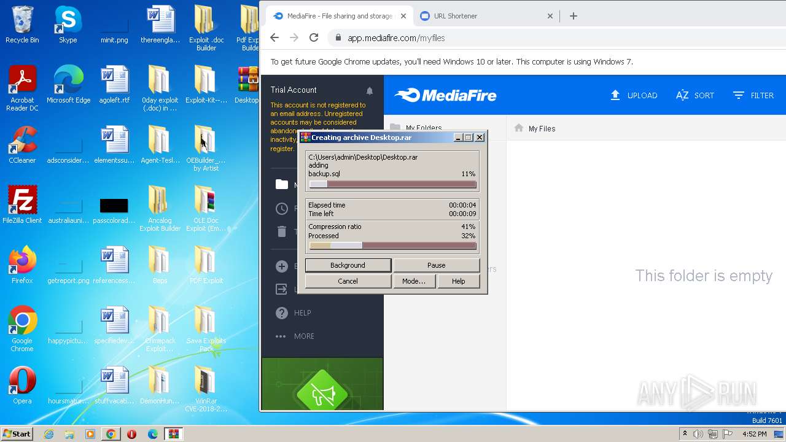Show hidden system tray icons
Image resolution: width=786 pixels, height=442 pixels.
point(685,434)
